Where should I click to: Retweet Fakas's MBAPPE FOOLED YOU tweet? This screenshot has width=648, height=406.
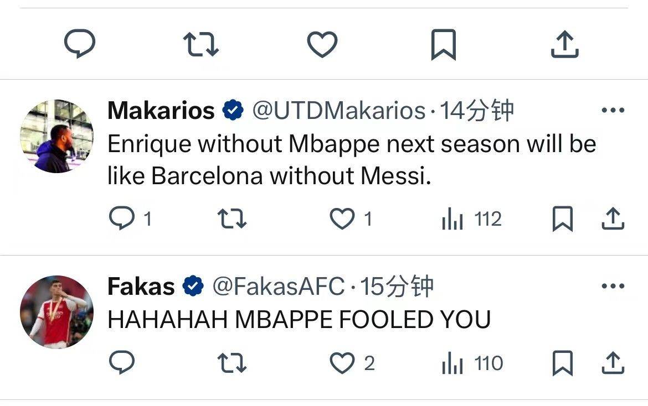[x=232, y=363]
